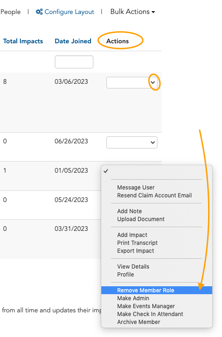Open the Configure Layout link

pyautogui.click(x=65, y=12)
